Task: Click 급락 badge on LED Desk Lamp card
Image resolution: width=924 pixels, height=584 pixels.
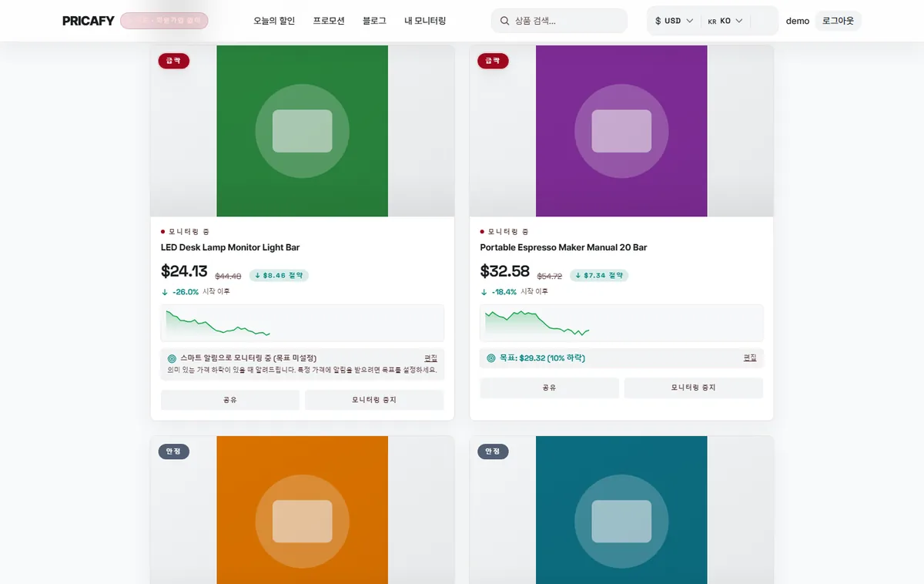Action: point(174,61)
